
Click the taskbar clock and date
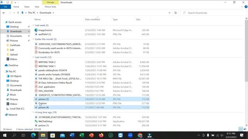231,135
